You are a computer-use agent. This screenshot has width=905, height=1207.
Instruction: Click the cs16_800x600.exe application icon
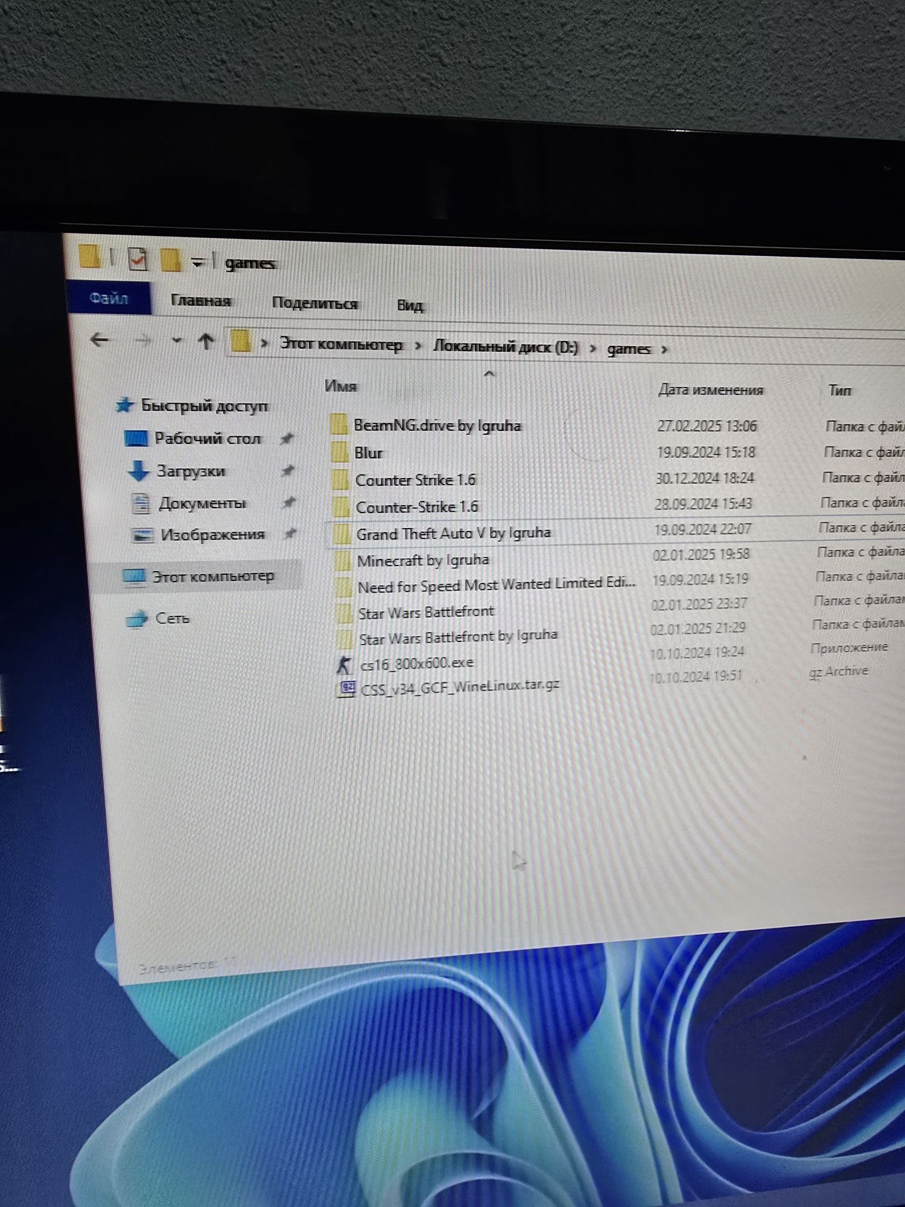345,665
